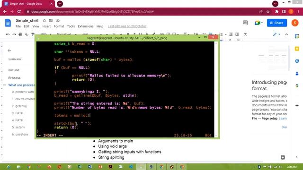Viewport: 303px width, 170px height.
Task: Click the print icon in Docs toolbar
Action: point(20,34)
